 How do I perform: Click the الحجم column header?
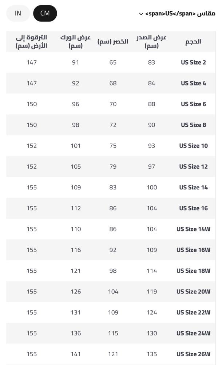tap(193, 42)
